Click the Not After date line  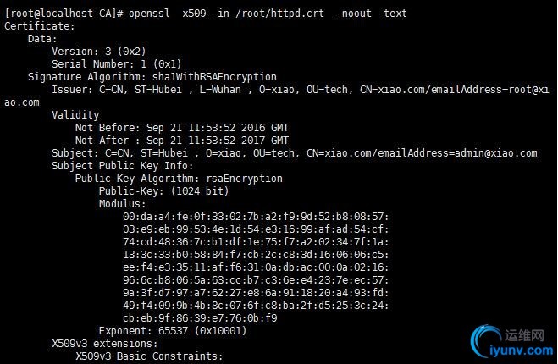pos(182,141)
